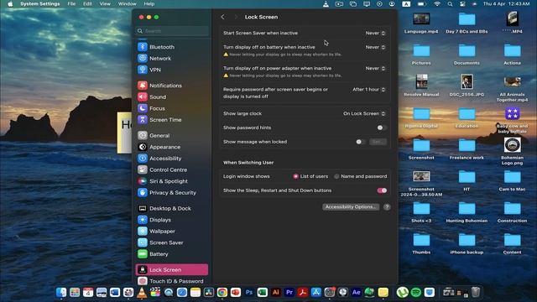Open VLC from the Dock
Image resolution: width=537 pixels, height=302 pixels.
click(142, 292)
